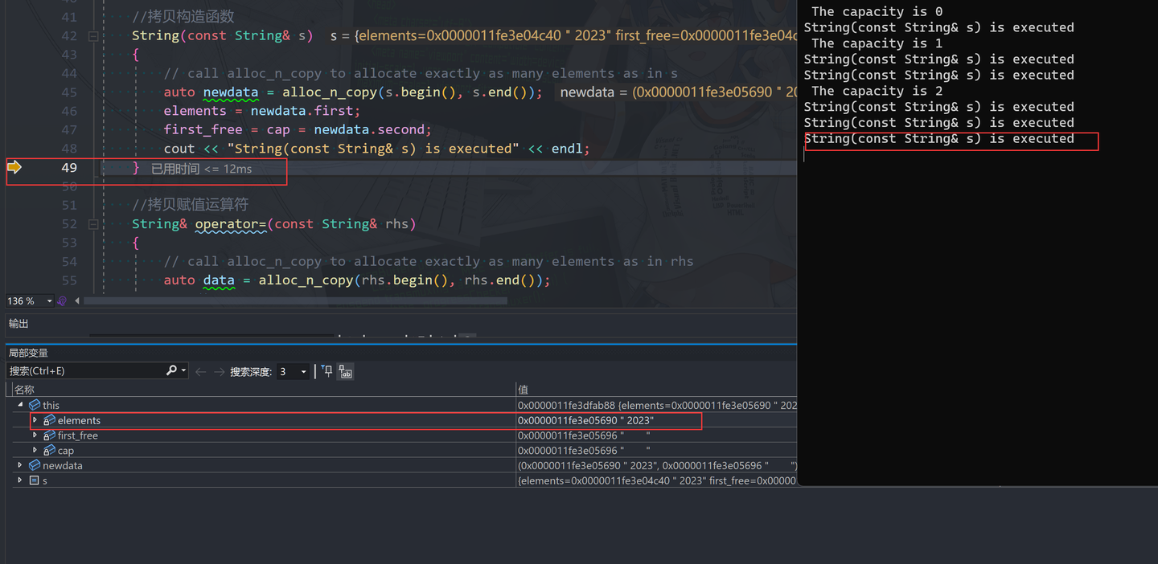The width and height of the screenshot is (1158, 564).
Task: Click the blue box icon beside newdata
Action: (35, 465)
